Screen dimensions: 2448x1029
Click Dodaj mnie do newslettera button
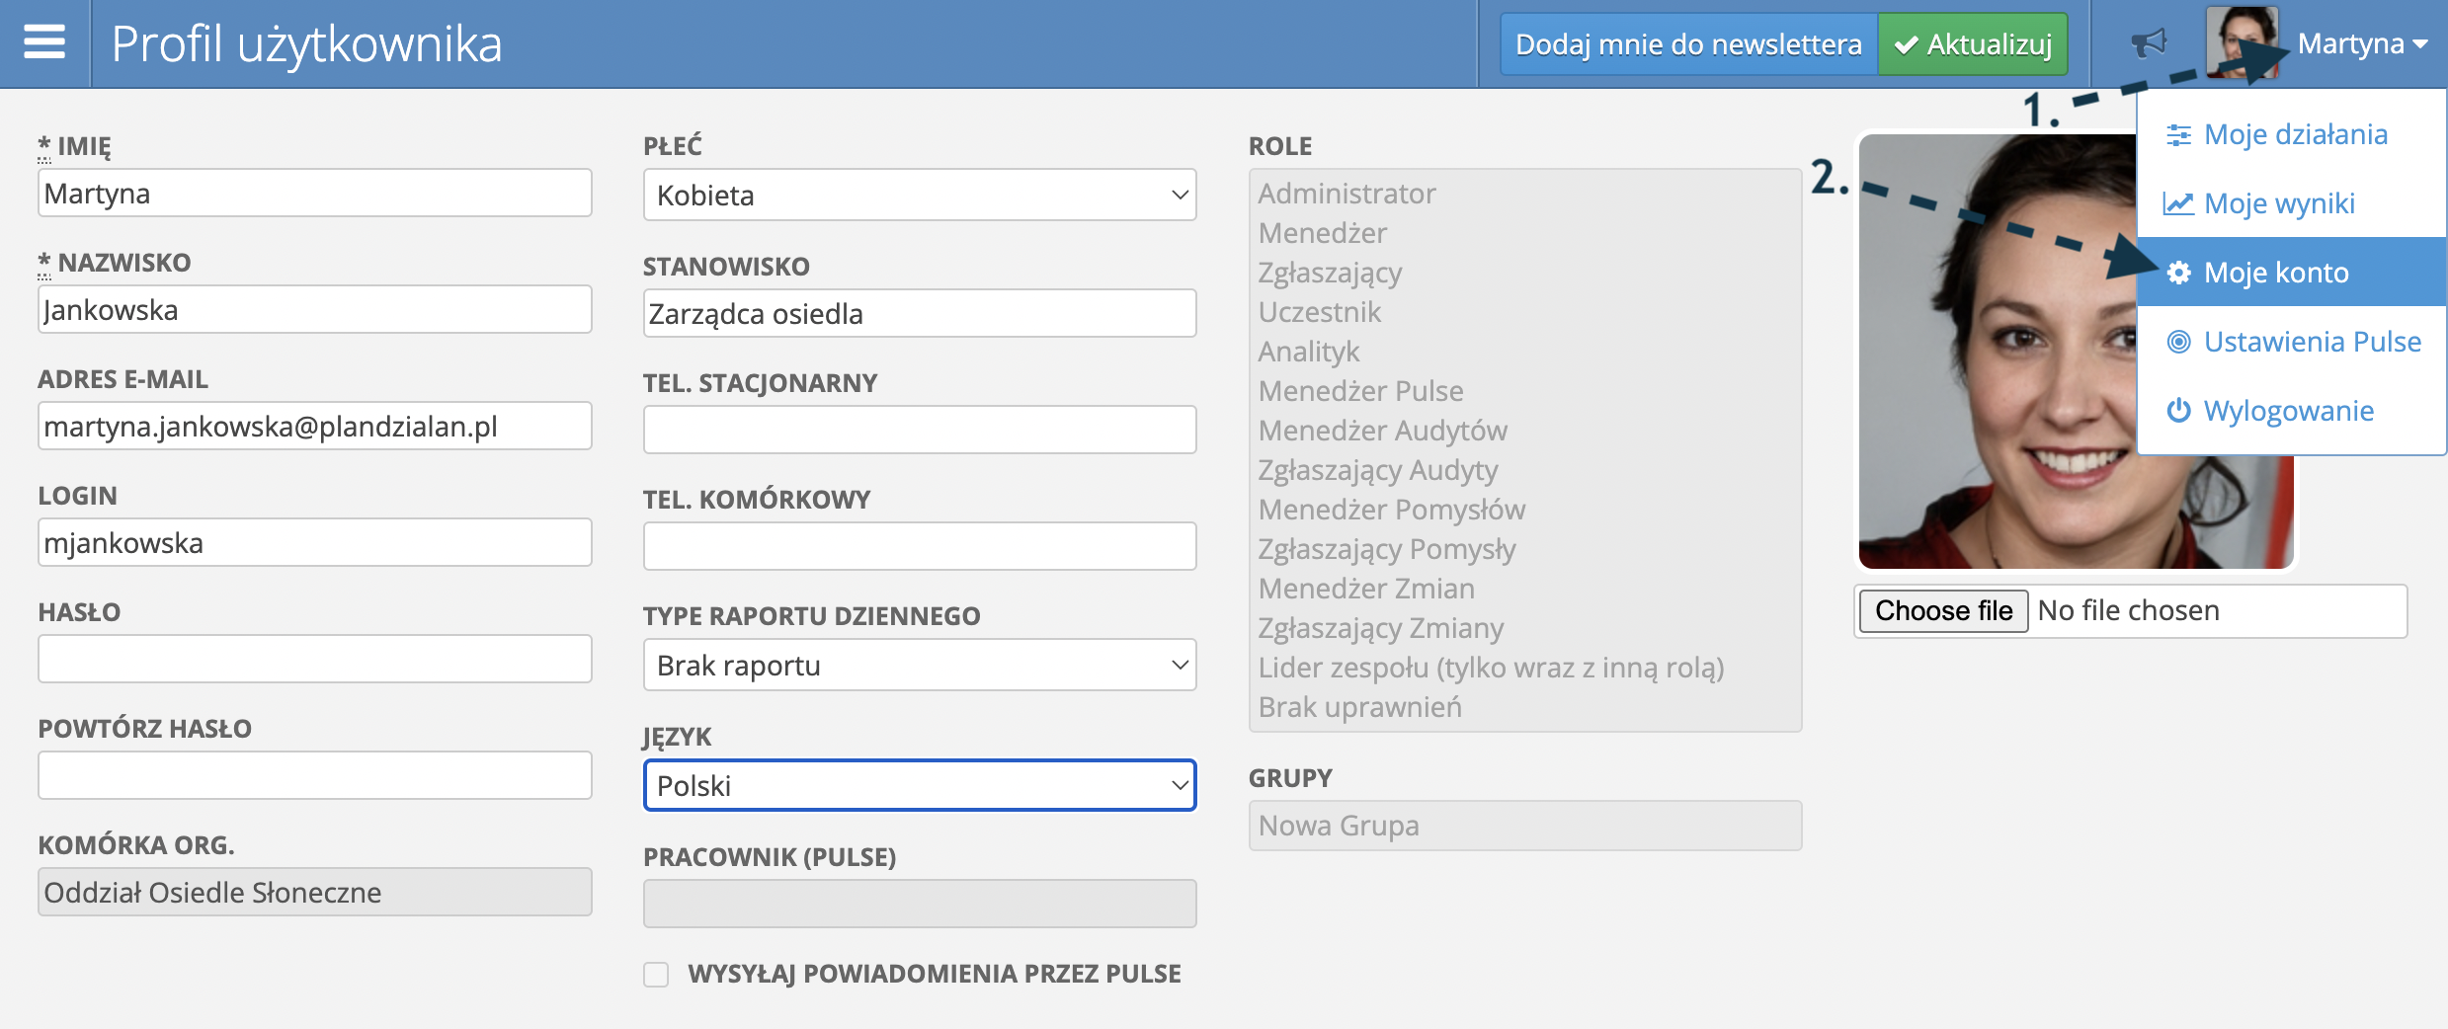click(x=1688, y=43)
